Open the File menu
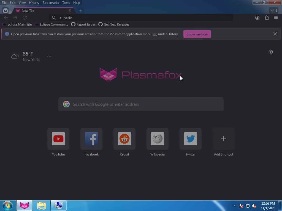 pos(4,3)
